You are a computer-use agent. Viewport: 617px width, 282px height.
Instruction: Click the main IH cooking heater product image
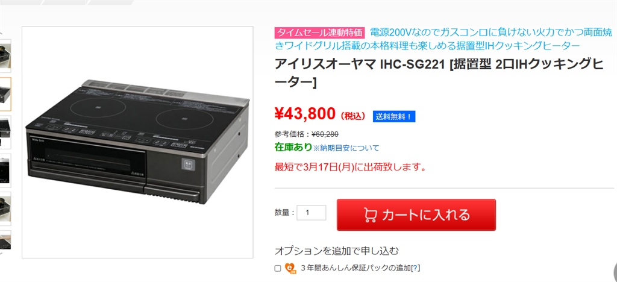(137, 142)
